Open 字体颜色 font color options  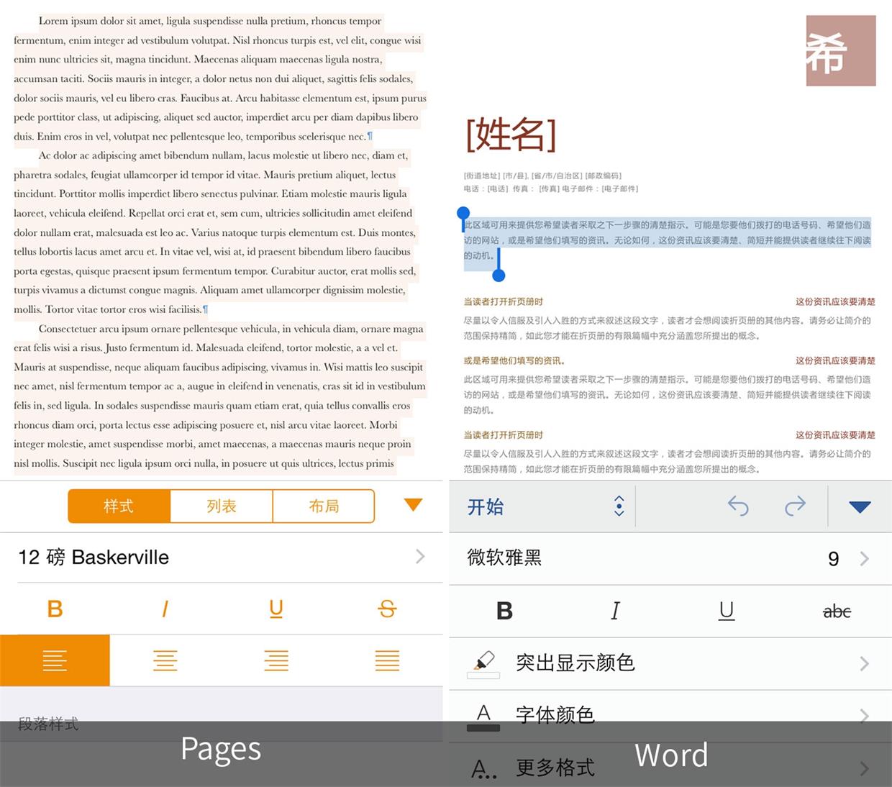pos(669,715)
